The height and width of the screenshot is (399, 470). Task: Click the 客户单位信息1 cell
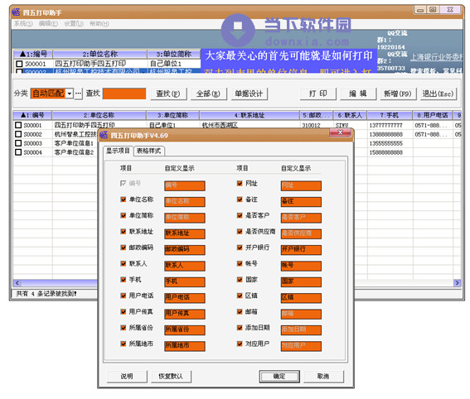[75, 143]
